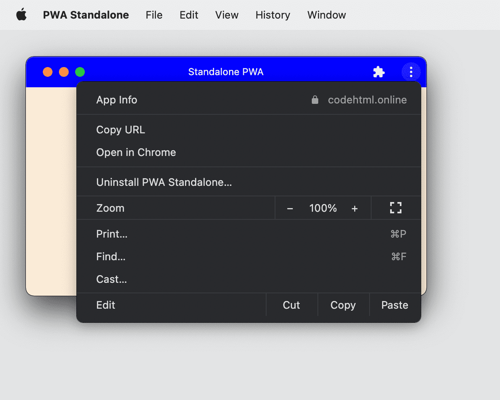This screenshot has height=400, width=500.
Task: Click the Paste button
Action: 395,305
